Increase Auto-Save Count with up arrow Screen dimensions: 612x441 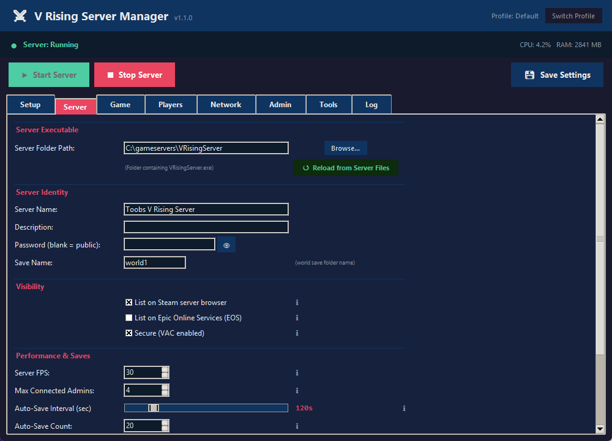(x=165, y=423)
